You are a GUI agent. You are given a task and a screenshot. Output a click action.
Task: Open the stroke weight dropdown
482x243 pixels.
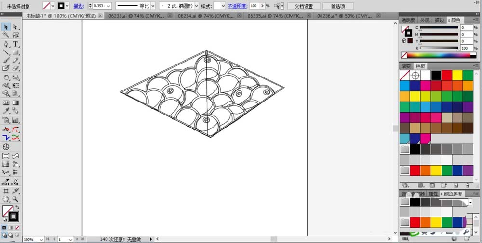click(x=108, y=6)
